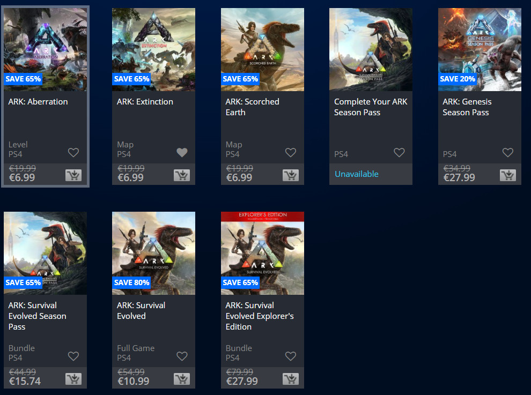531x395 pixels.
Task: Remove ARK: Extinction from wishlist with heart
Action: coord(182,153)
